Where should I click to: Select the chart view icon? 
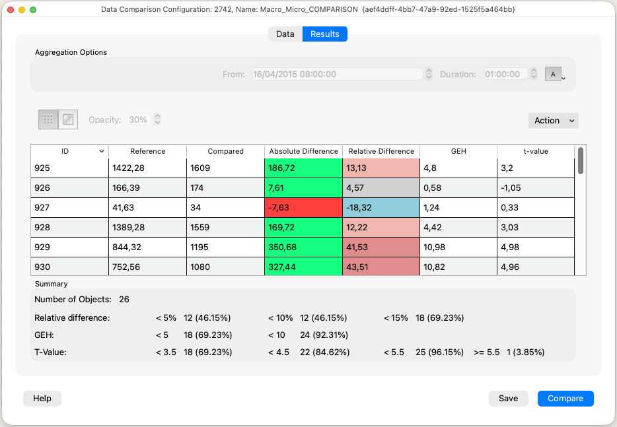click(x=68, y=119)
